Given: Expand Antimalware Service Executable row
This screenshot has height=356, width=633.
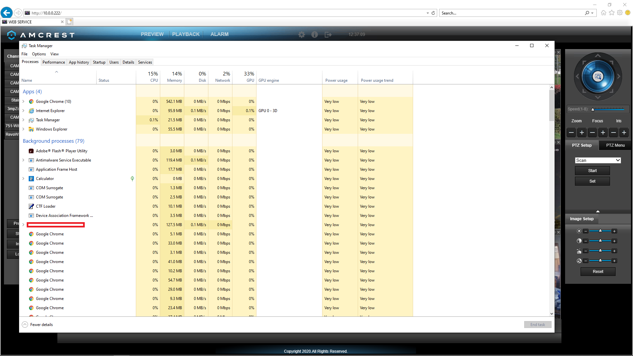Looking at the screenshot, I should tap(23, 160).
